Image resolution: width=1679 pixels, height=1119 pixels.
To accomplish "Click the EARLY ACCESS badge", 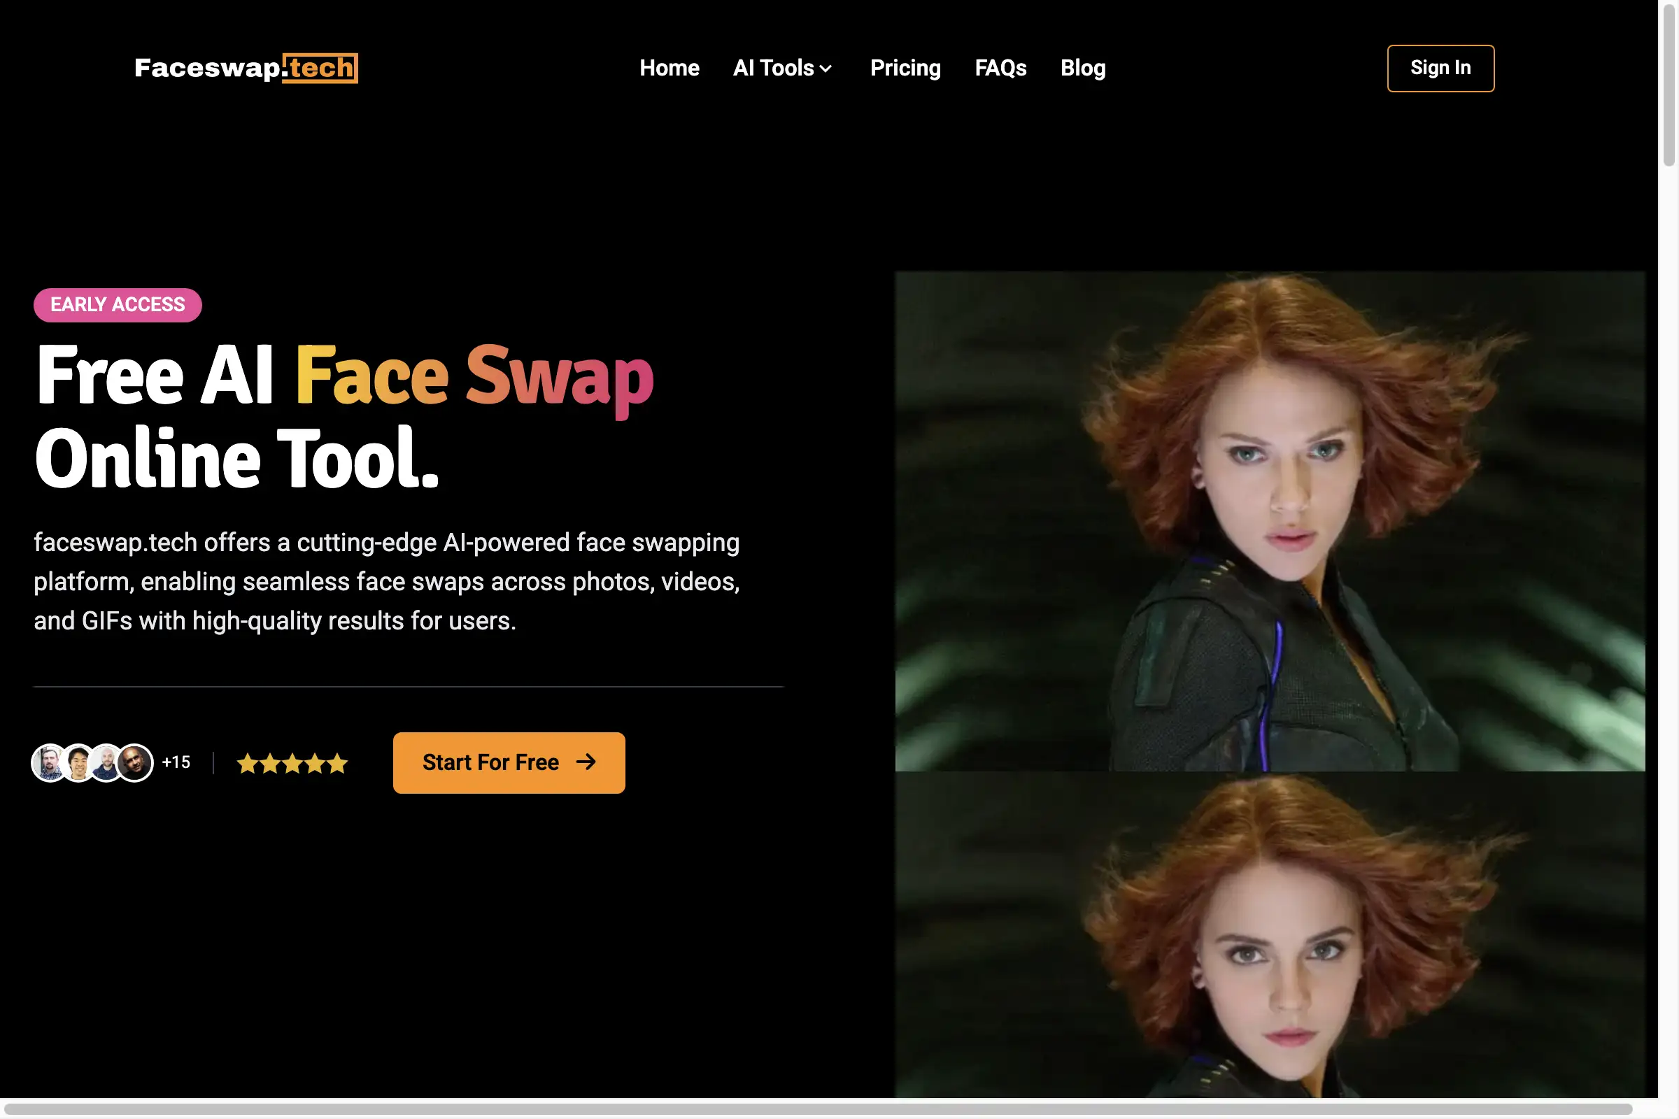I will pyautogui.click(x=117, y=305).
